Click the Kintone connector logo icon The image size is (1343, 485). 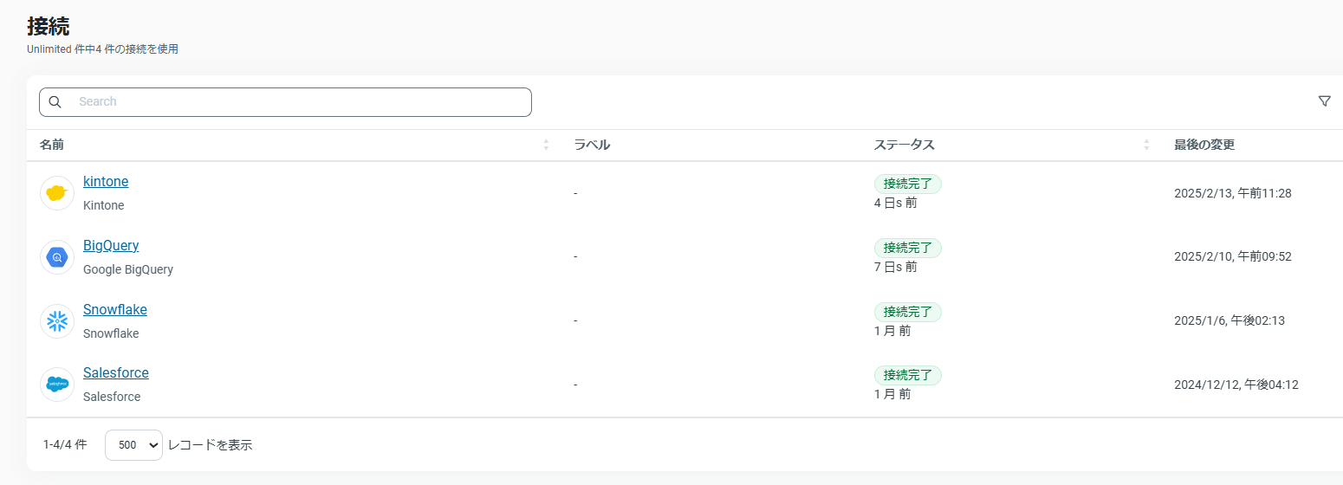[x=57, y=193]
